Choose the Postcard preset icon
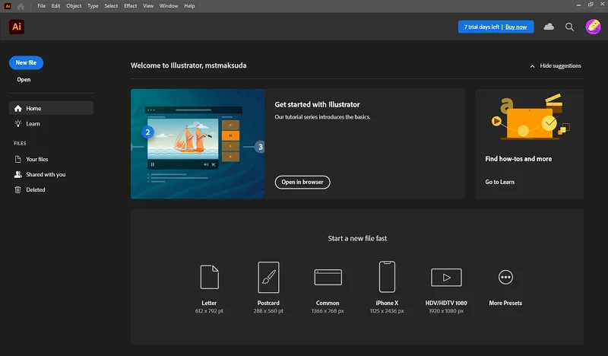The height and width of the screenshot is (356, 608). (x=268, y=277)
